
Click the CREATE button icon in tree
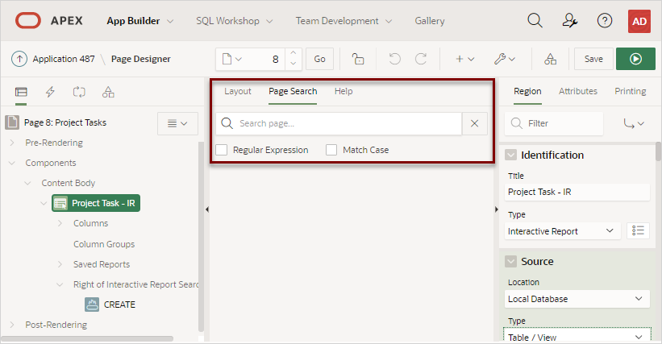click(x=92, y=305)
